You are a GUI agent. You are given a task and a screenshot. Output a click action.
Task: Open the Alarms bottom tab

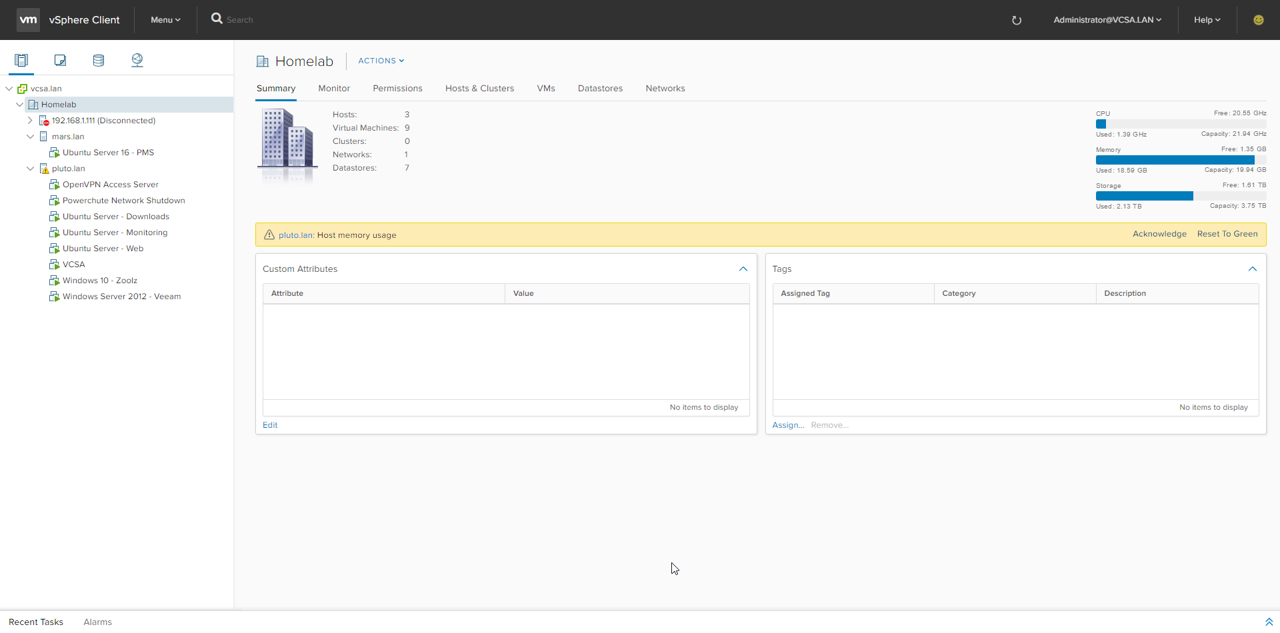97,622
